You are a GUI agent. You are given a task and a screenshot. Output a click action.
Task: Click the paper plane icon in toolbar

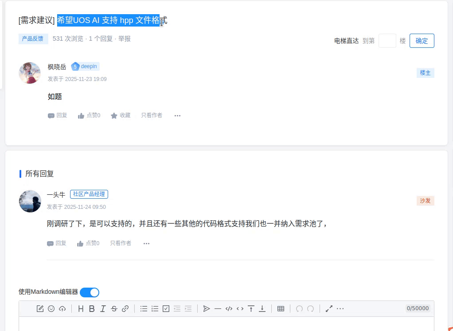(x=207, y=308)
